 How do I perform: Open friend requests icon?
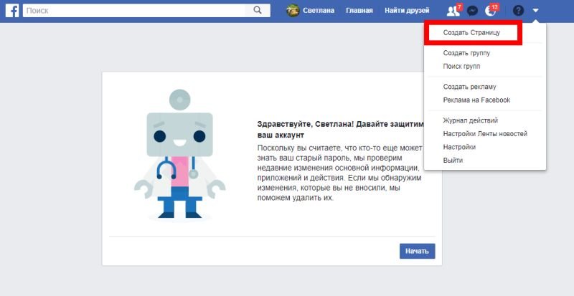point(452,11)
